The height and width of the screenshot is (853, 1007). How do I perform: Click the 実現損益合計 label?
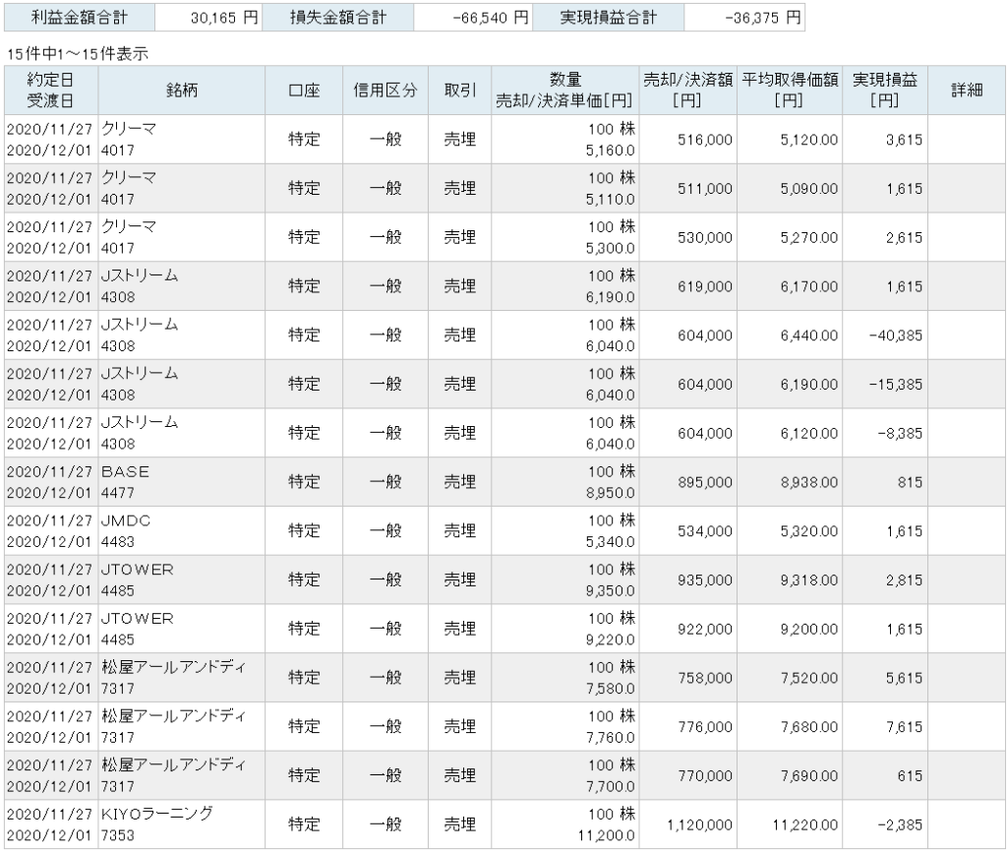(608, 18)
